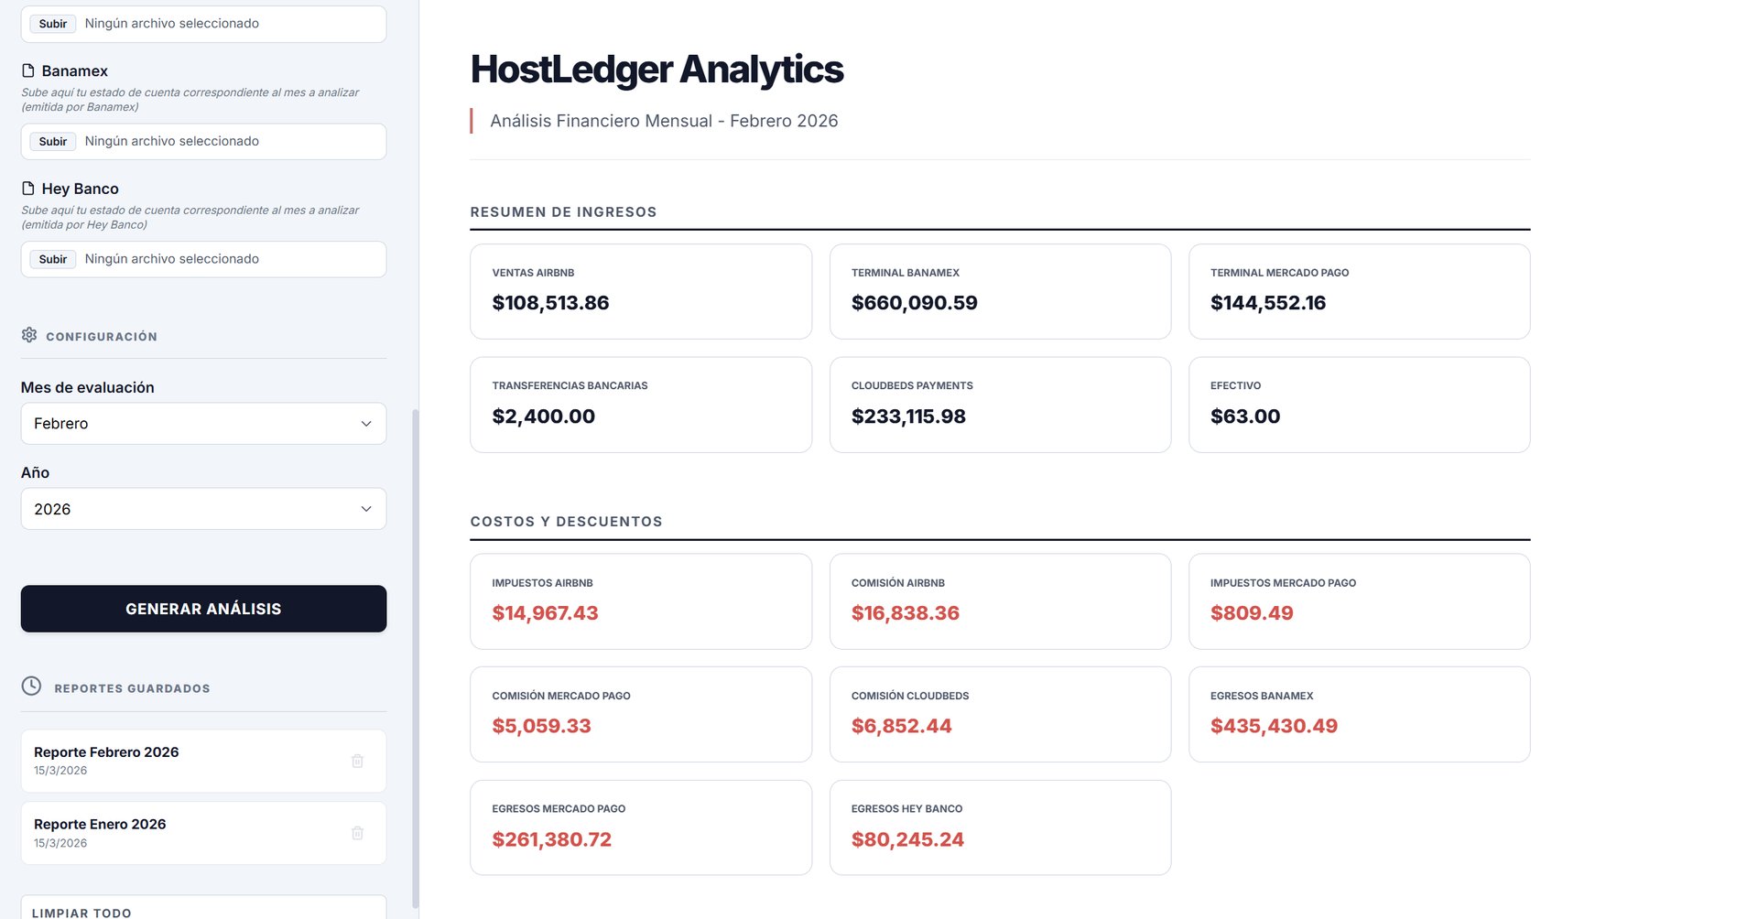Screen dimensions: 1758x919
Task: Click the Comisión Cloudbeds cost card
Action: coord(1000,714)
